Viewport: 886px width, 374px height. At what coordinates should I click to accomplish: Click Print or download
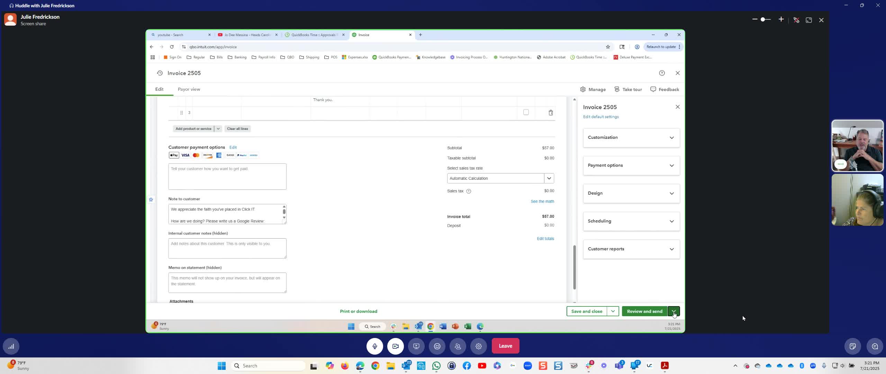point(358,311)
